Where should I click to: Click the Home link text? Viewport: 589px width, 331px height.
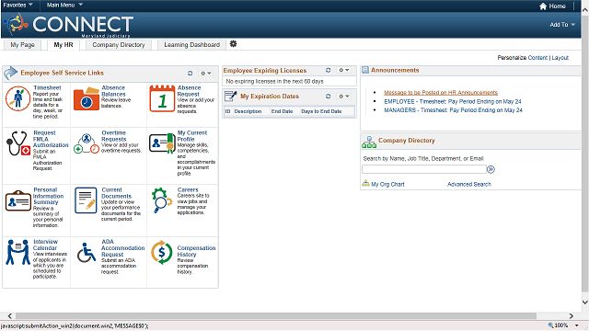[557, 6]
